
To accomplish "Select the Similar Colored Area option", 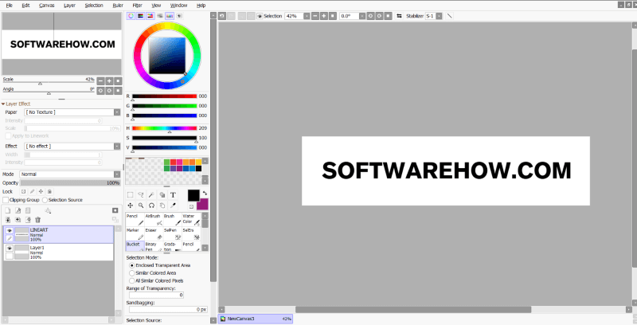I will click(132, 273).
